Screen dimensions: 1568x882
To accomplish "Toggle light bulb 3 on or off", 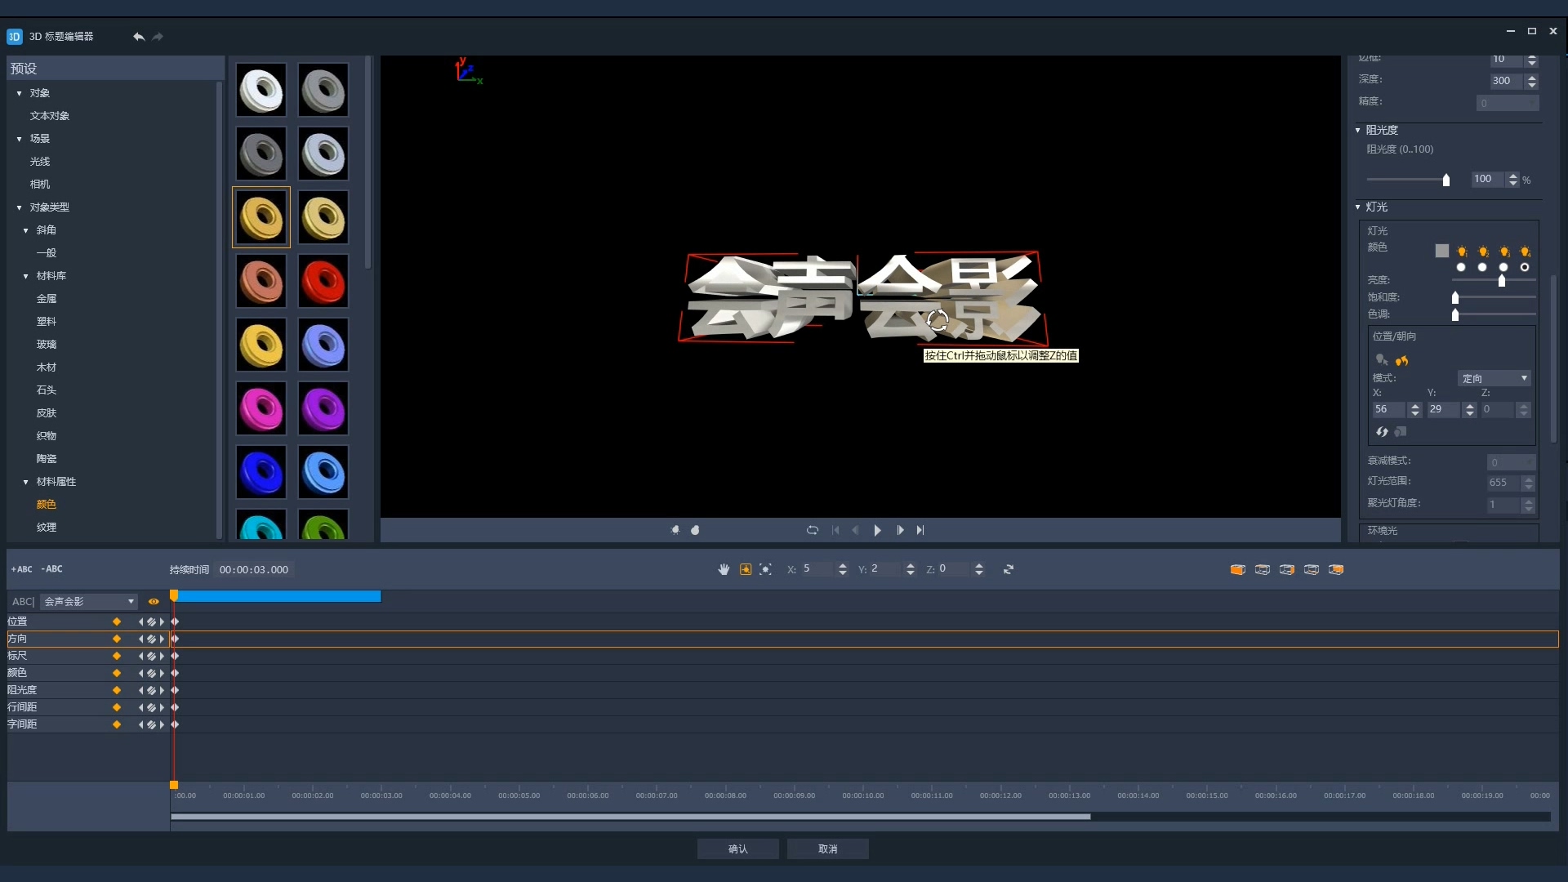I will tap(1504, 252).
